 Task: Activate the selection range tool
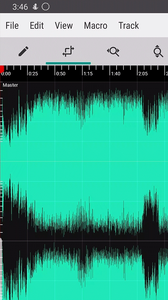tap(68, 51)
